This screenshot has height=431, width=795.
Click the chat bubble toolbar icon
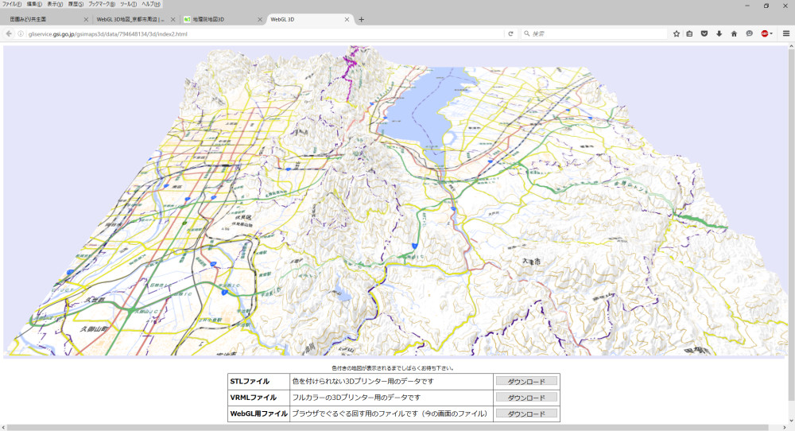point(749,33)
